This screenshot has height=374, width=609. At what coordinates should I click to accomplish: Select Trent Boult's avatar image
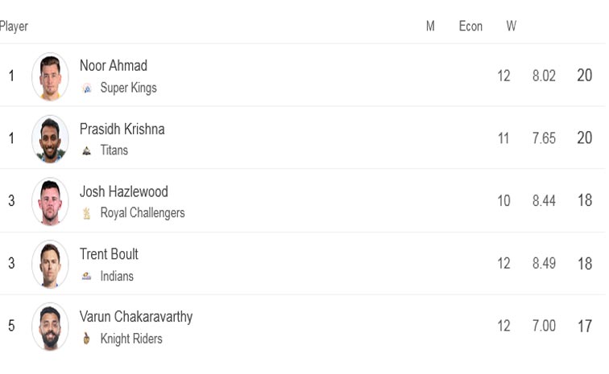click(50, 264)
